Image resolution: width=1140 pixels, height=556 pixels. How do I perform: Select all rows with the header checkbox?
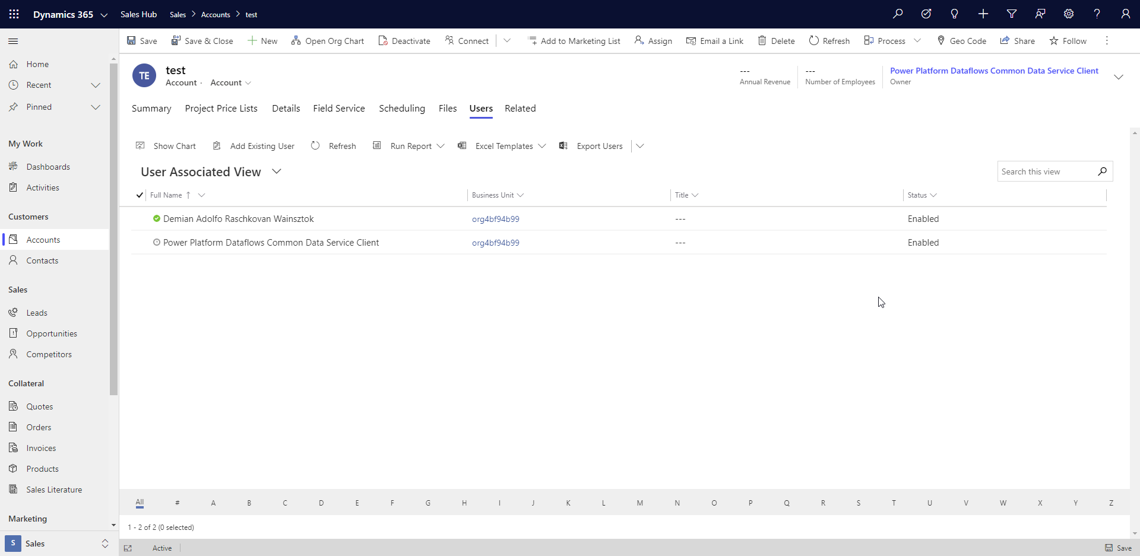[140, 195]
